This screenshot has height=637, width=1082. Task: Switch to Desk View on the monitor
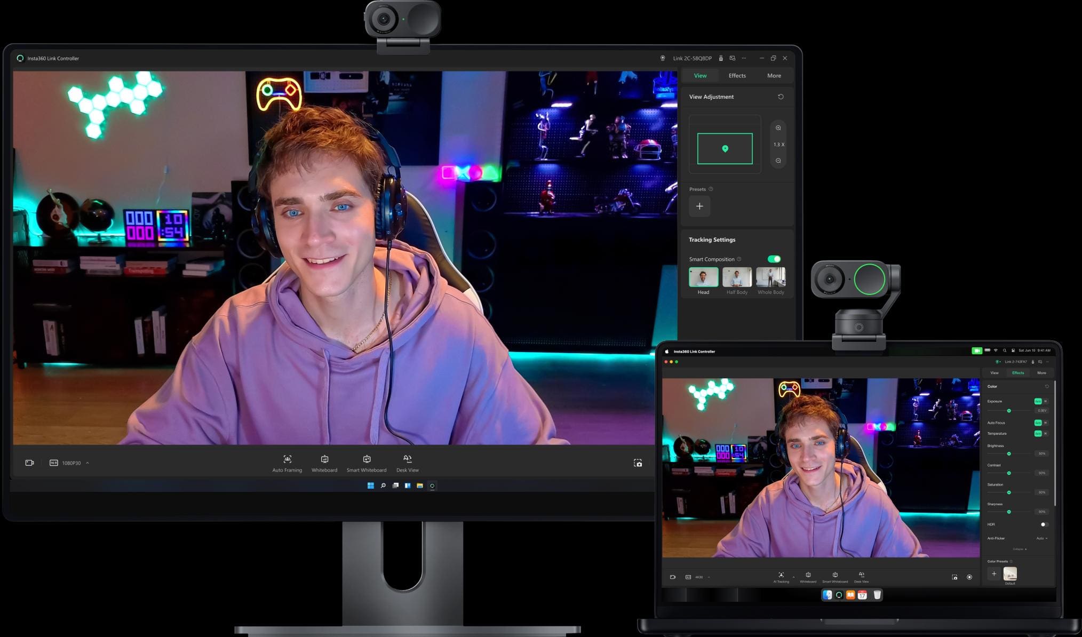407,459
